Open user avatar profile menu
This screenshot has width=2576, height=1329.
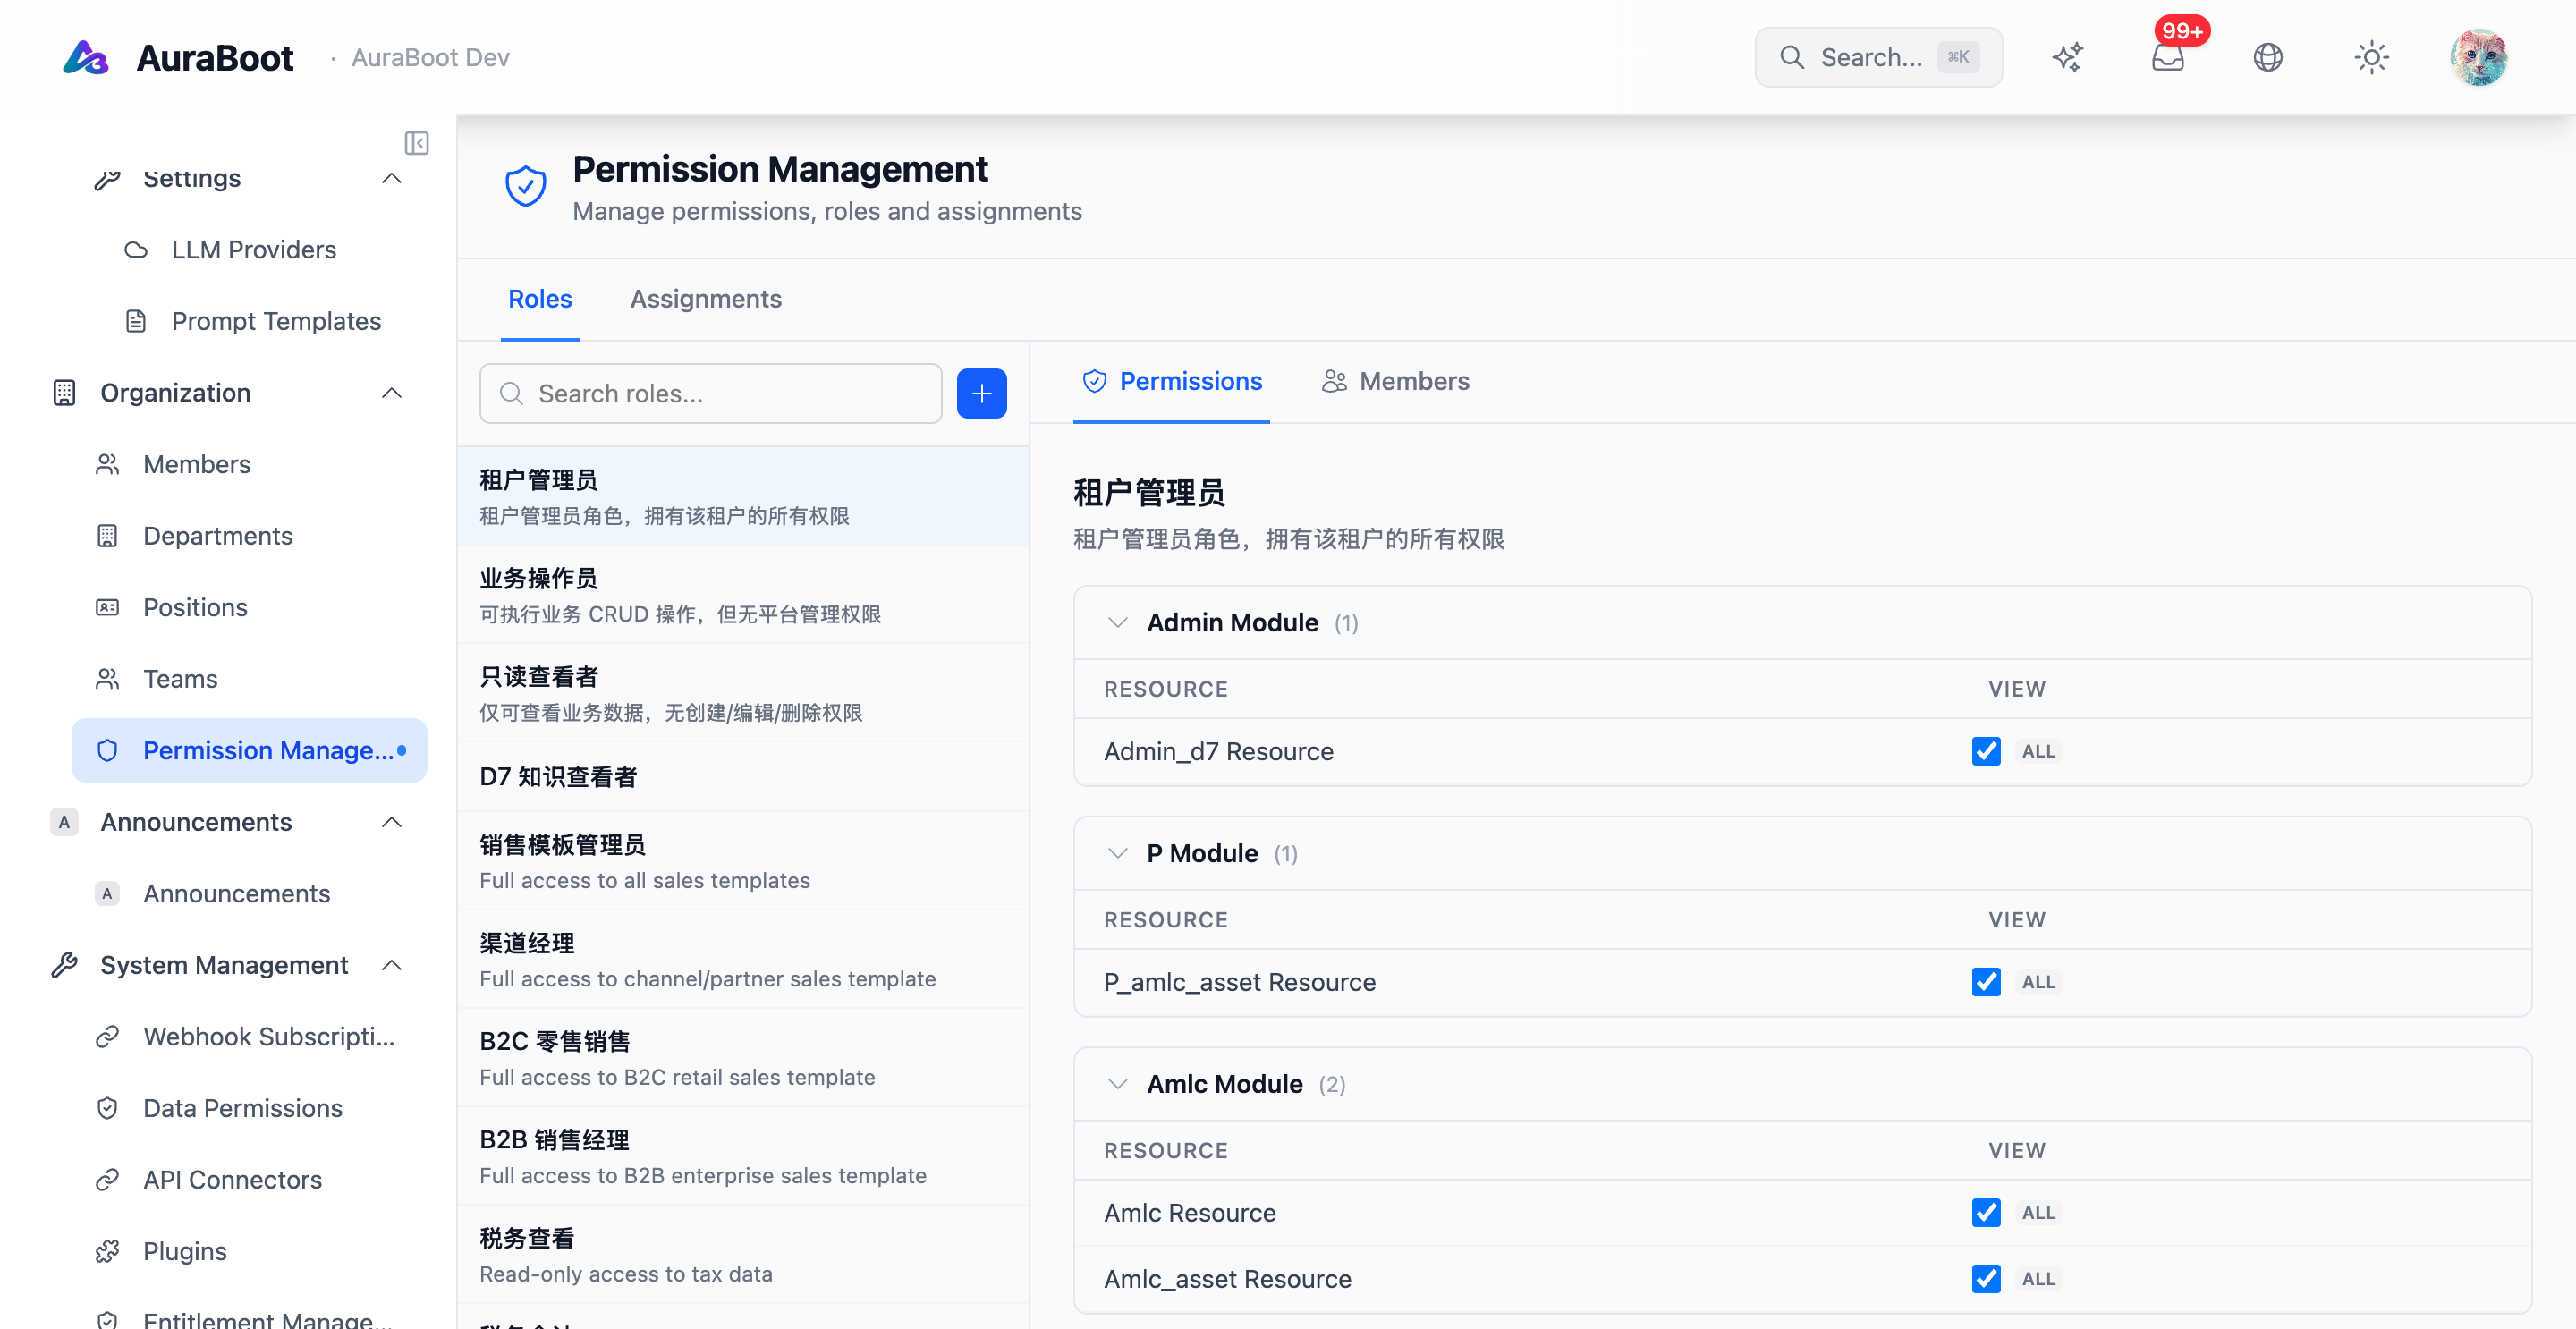tap(2478, 57)
